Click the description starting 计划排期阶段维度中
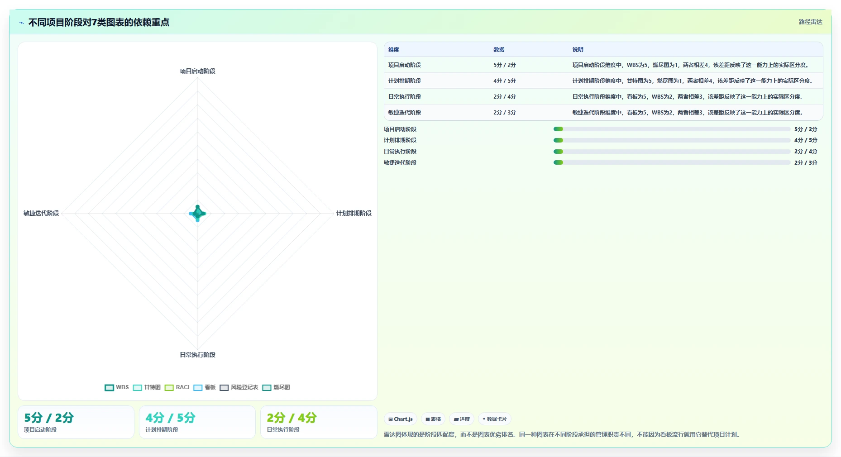Viewport: 841px width, 457px height. [x=693, y=81]
